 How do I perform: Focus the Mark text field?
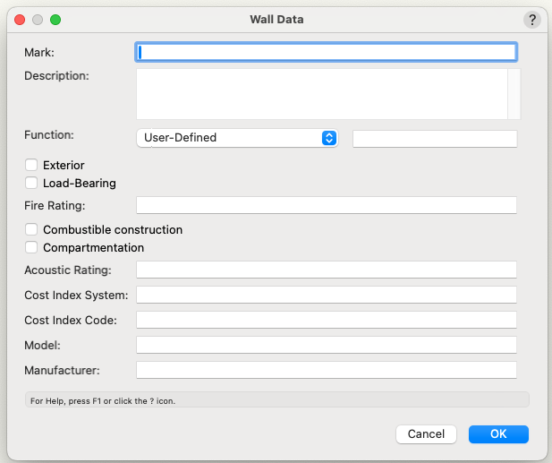(326, 52)
